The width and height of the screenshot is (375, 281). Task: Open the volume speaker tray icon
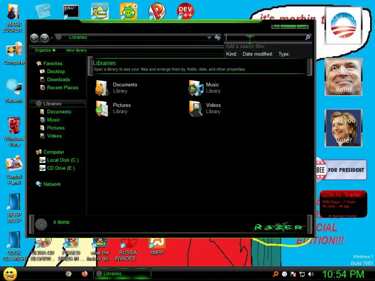pyautogui.click(x=311, y=274)
